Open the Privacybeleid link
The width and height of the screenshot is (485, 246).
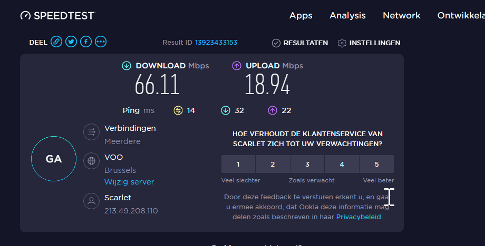click(358, 217)
